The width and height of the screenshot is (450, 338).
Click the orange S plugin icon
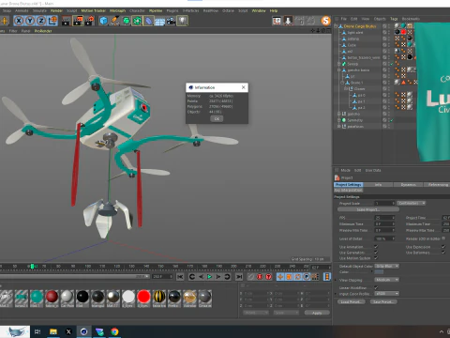click(325, 21)
